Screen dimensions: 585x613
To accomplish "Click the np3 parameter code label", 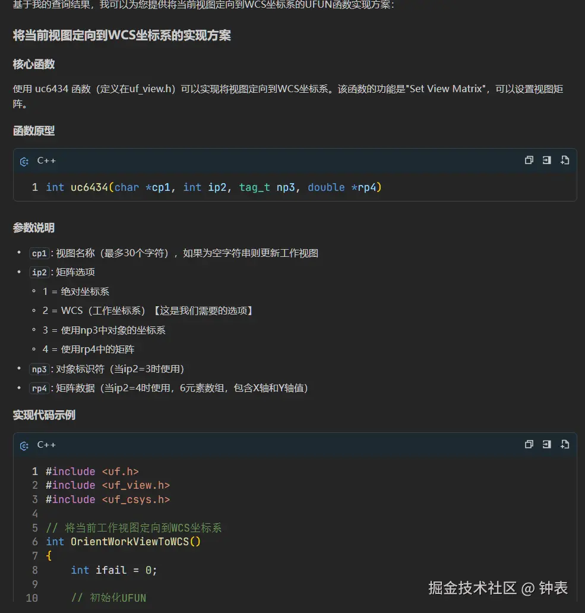I will (39, 369).
